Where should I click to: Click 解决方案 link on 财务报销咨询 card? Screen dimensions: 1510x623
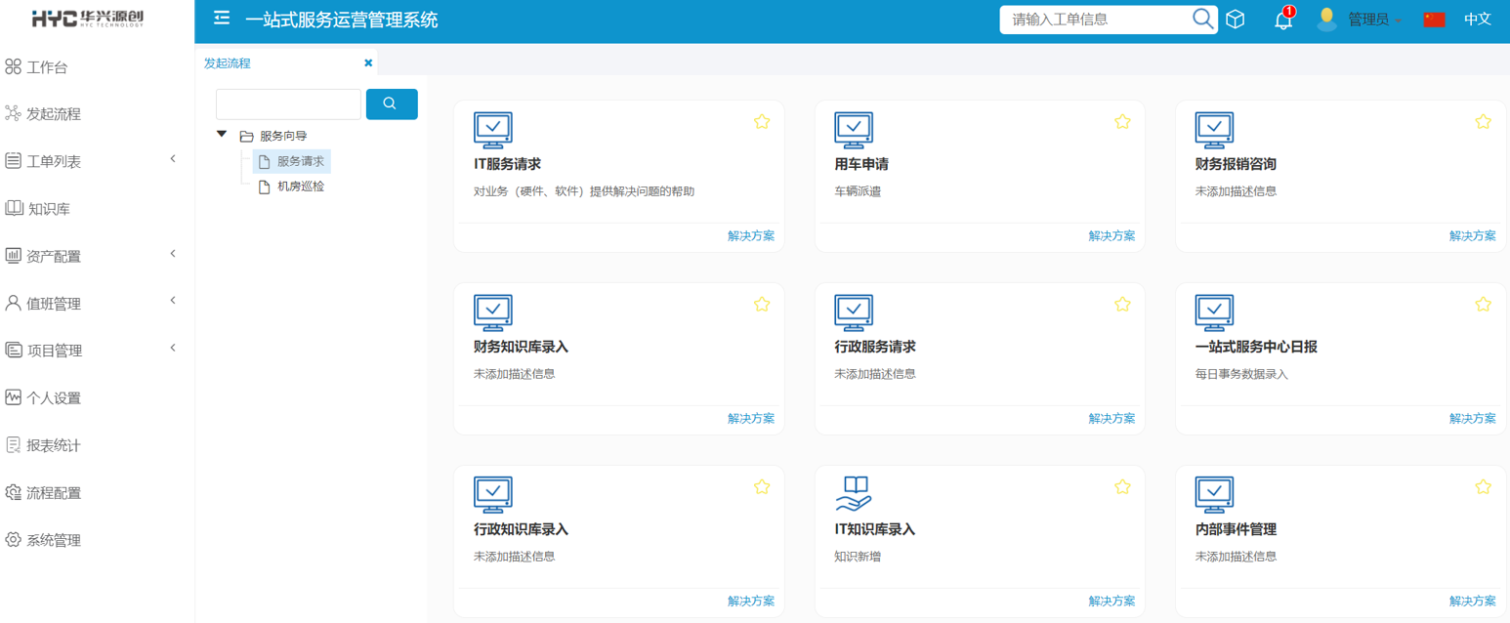click(x=1472, y=235)
